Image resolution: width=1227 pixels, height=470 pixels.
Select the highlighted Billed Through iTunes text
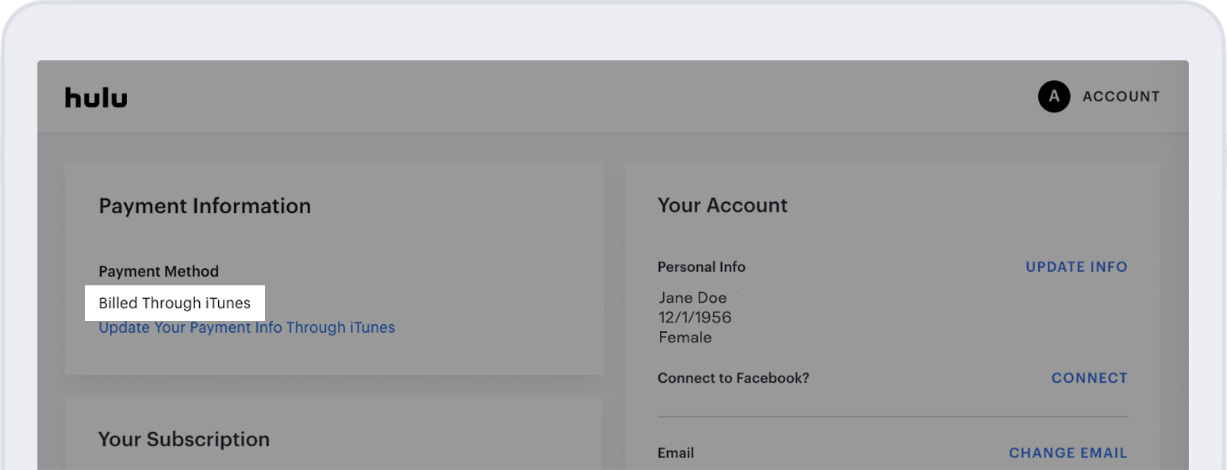click(x=174, y=304)
